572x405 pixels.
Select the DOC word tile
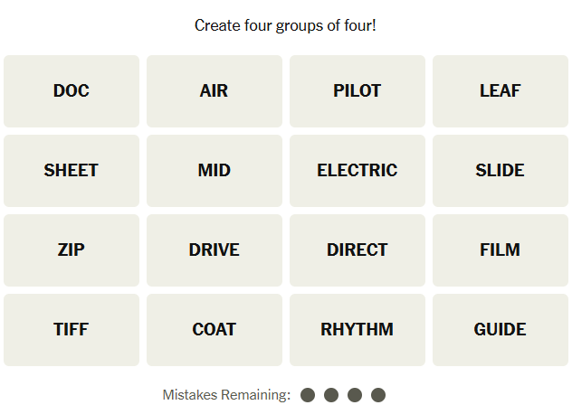(x=71, y=91)
